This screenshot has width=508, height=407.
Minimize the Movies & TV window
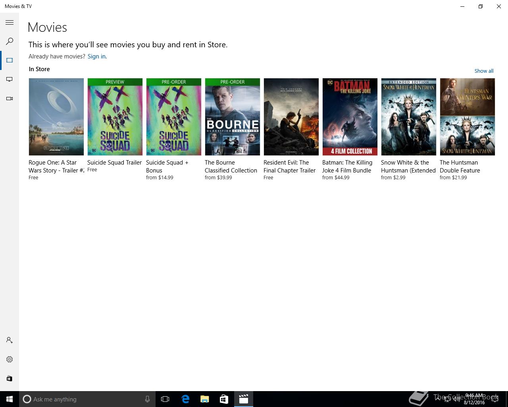pyautogui.click(x=462, y=6)
